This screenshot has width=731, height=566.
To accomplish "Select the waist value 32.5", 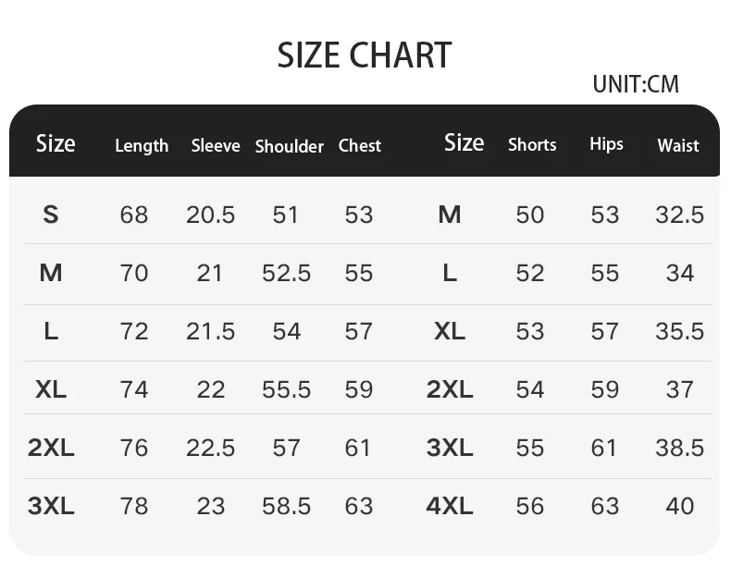I will [x=680, y=215].
